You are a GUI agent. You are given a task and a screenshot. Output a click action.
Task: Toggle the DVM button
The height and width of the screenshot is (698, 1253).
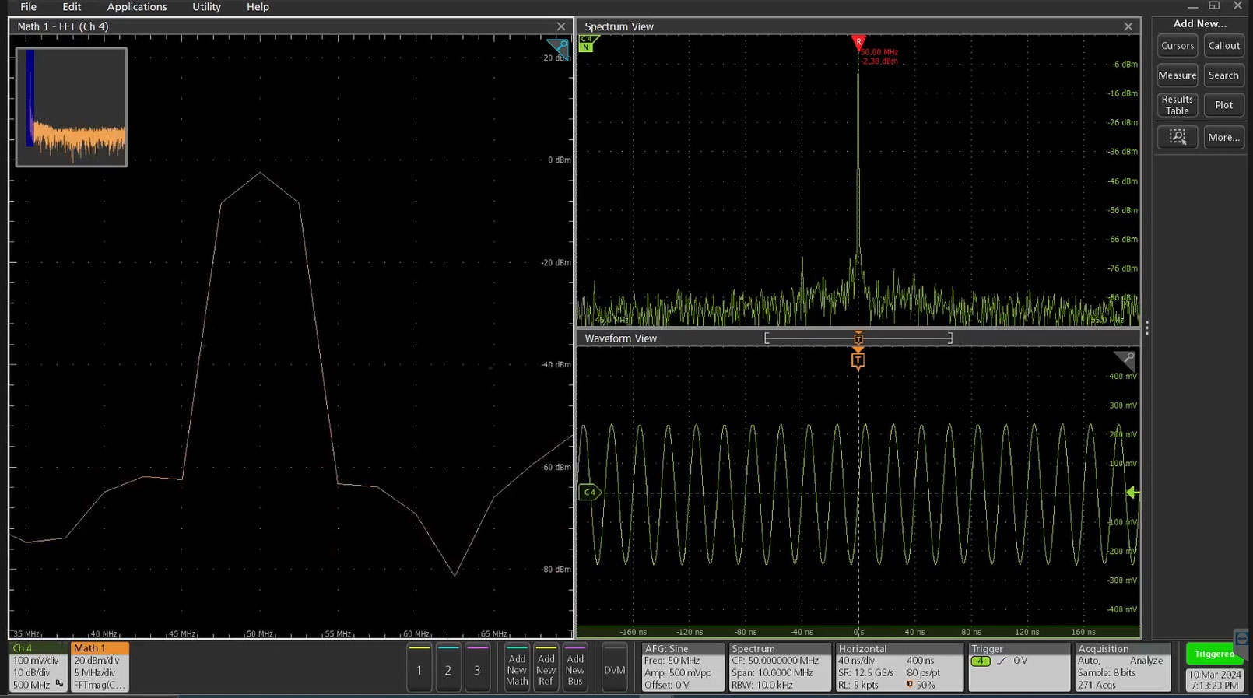[614, 668]
